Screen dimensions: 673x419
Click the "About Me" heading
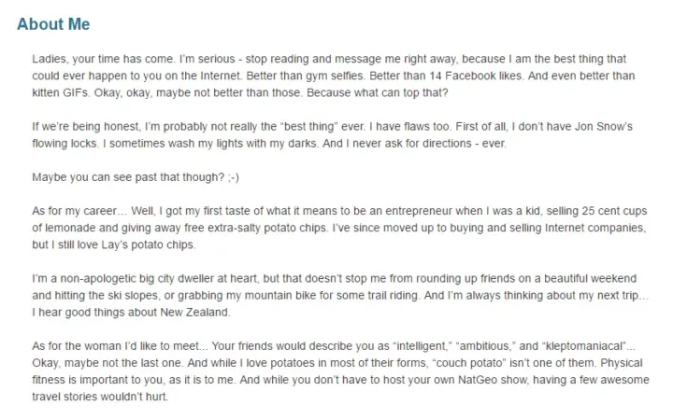(53, 24)
